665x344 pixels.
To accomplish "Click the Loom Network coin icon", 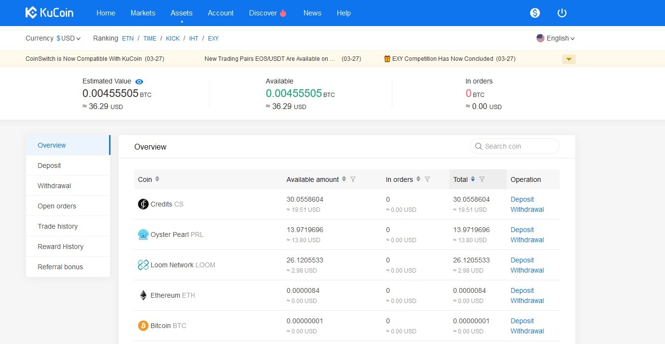I will [x=143, y=265].
